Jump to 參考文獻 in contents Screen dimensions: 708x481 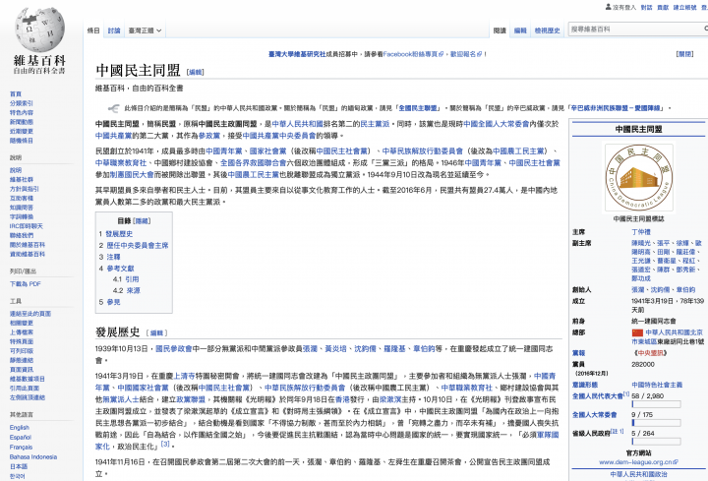(120, 269)
